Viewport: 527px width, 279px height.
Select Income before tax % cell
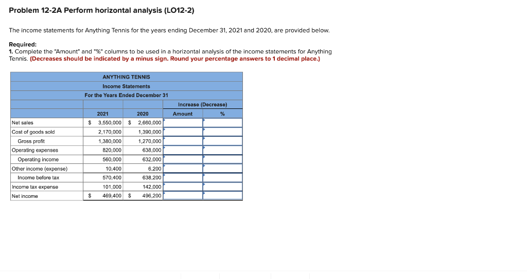222,178
